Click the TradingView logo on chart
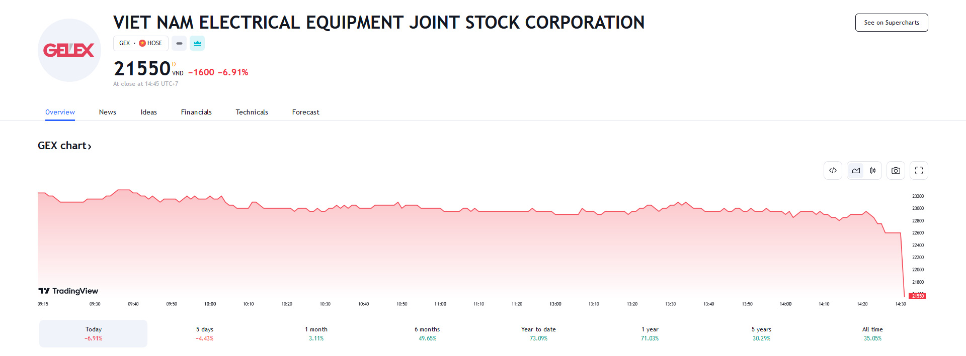This screenshot has height=356, width=966. coord(68,291)
